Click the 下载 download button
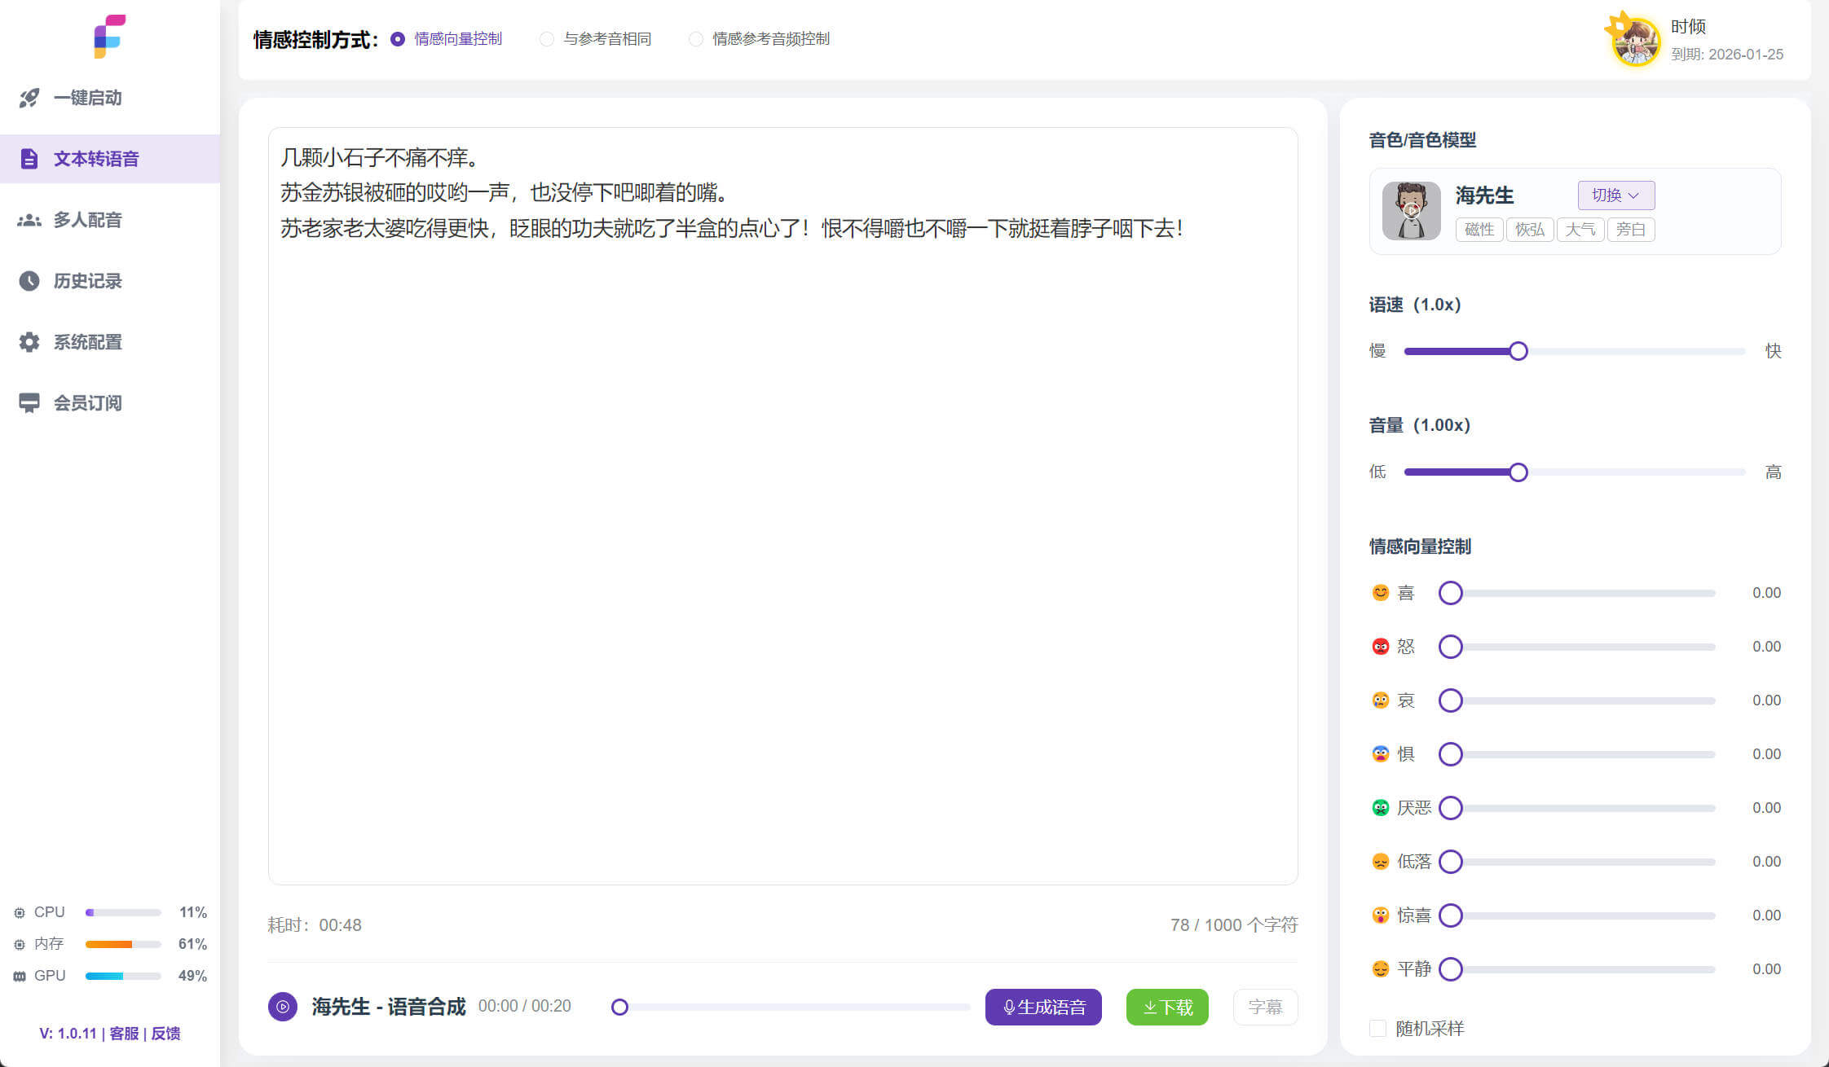The image size is (1829, 1067). pyautogui.click(x=1167, y=1007)
